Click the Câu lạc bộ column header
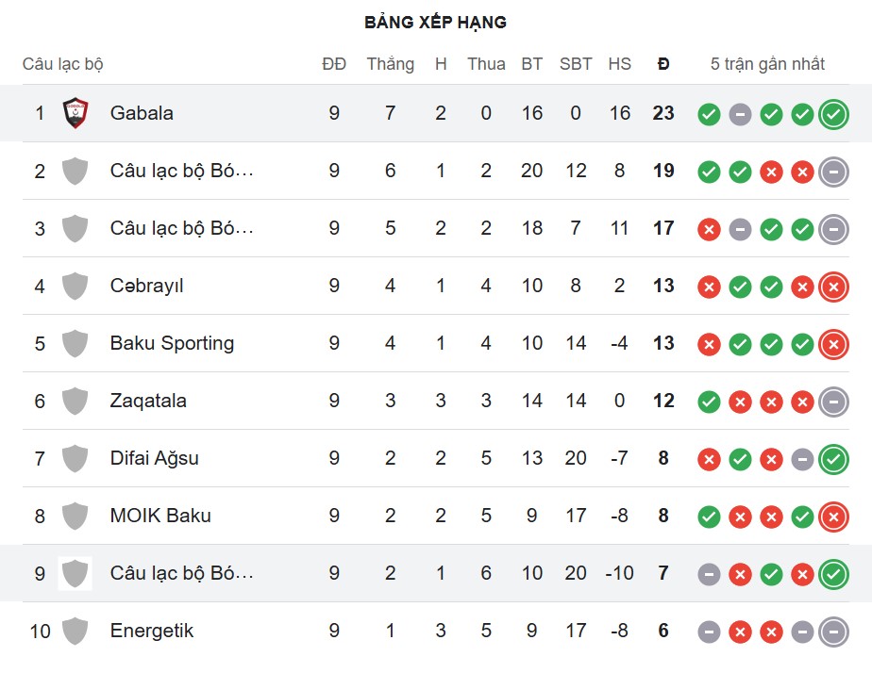The height and width of the screenshot is (673, 872). [x=62, y=64]
